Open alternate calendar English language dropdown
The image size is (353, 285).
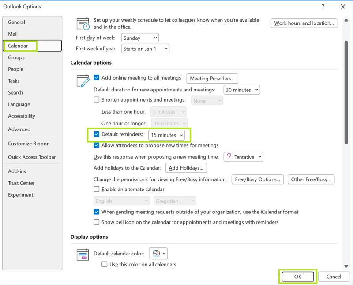click(122, 201)
